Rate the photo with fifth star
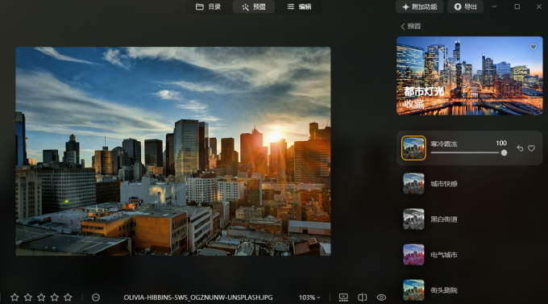This screenshot has width=548, height=304. [x=68, y=298]
